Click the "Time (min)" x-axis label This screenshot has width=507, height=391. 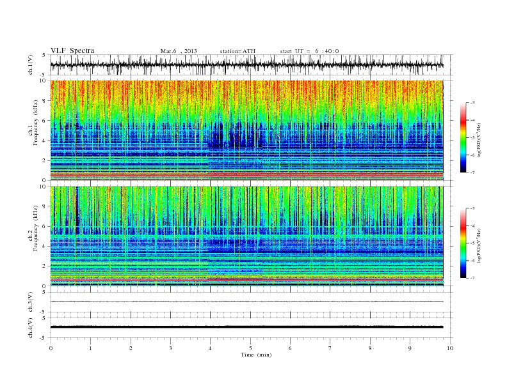256,355
